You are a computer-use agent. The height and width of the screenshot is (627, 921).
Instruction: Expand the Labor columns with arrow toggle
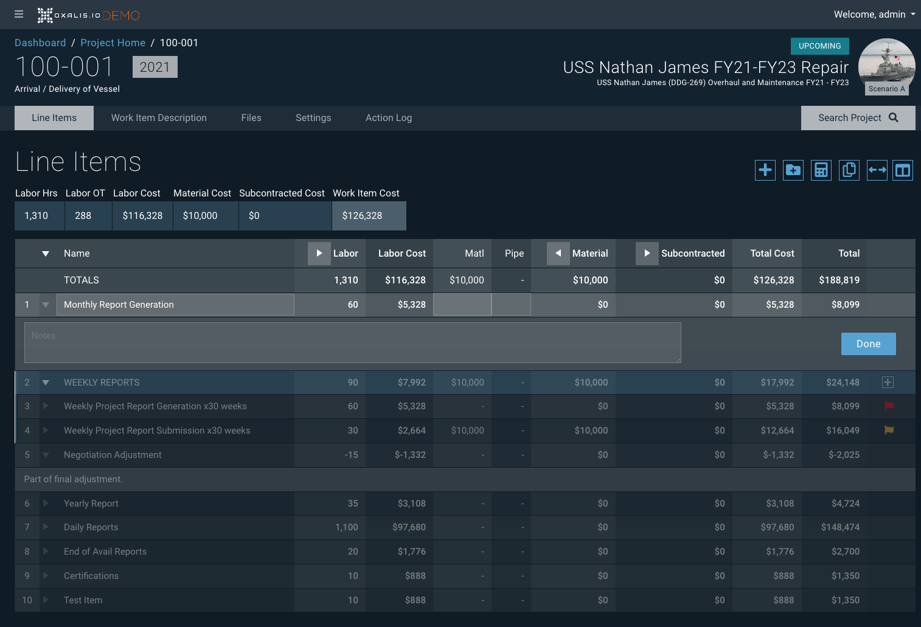click(x=319, y=254)
